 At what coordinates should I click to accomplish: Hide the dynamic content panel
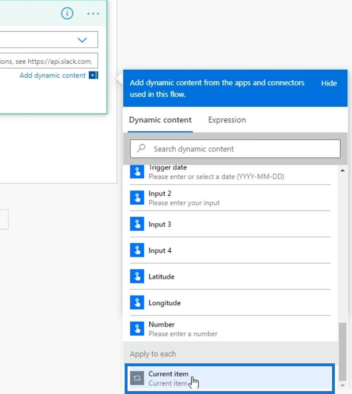coord(329,83)
